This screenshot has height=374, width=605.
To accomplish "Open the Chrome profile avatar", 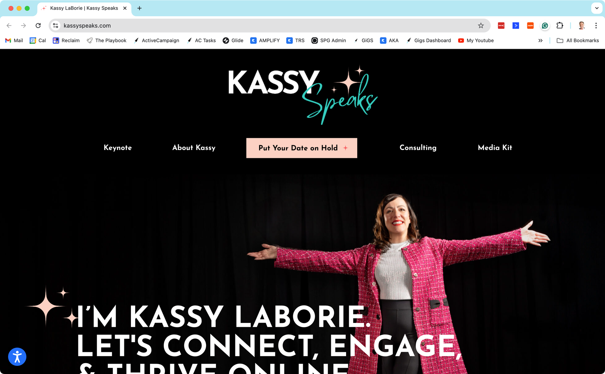I will [x=581, y=26].
